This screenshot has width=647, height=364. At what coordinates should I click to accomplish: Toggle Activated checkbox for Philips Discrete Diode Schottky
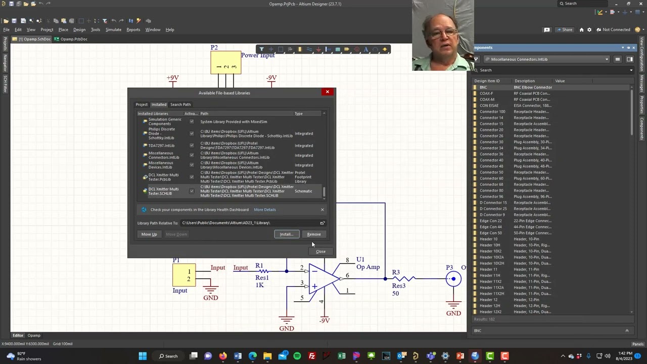click(x=192, y=133)
